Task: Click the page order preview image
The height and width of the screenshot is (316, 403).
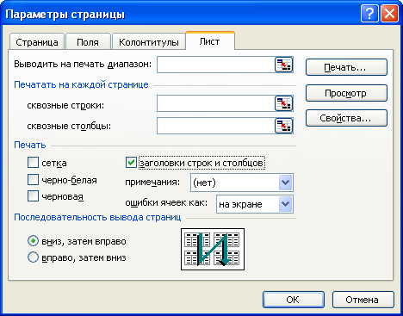Action: [x=213, y=249]
